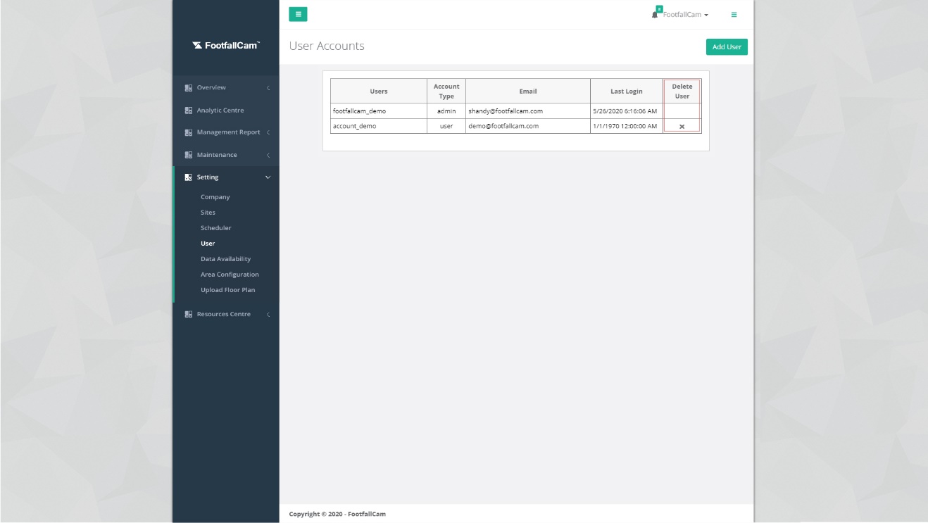Open the notifications bell icon
This screenshot has height=523, width=928.
click(656, 14)
